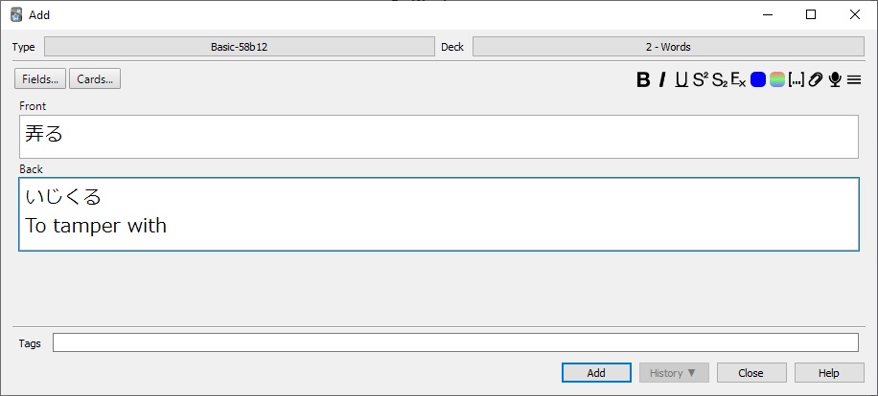Click in the Front field
Screen dimensions: 878x396
click(438, 137)
